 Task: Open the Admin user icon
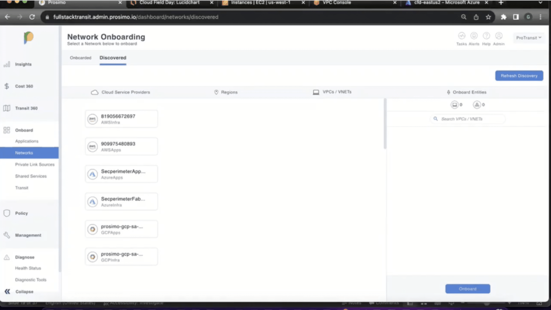point(499,36)
